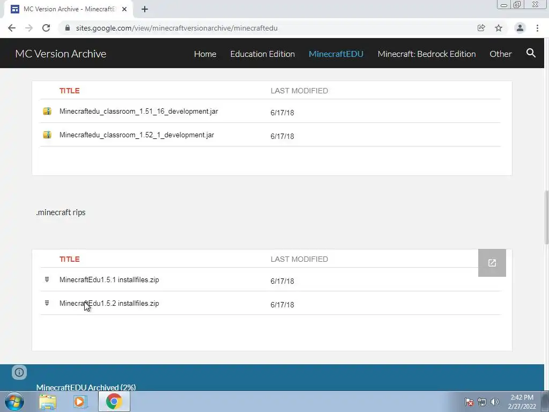The height and width of the screenshot is (412, 549).
Task: Select the .minecraft rips heading text
Action: tap(61, 212)
